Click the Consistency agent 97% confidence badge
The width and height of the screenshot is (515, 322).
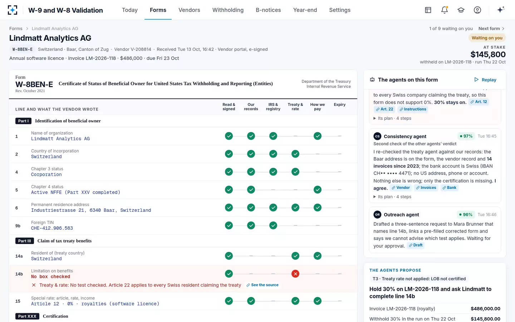pos(466,136)
